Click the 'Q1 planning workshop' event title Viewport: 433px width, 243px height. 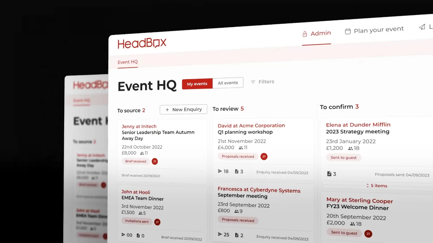tap(245, 132)
